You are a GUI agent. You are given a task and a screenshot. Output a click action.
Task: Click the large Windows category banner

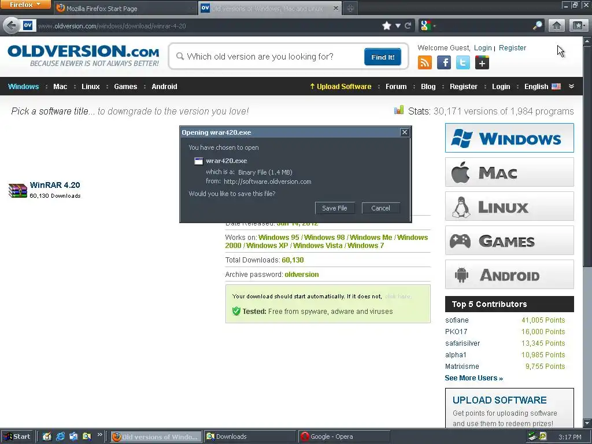(x=509, y=138)
